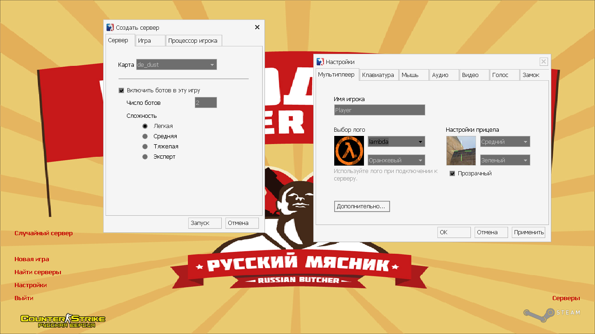
Task: Open the Оранжевый logo color dropdown
Action: pyautogui.click(x=396, y=161)
